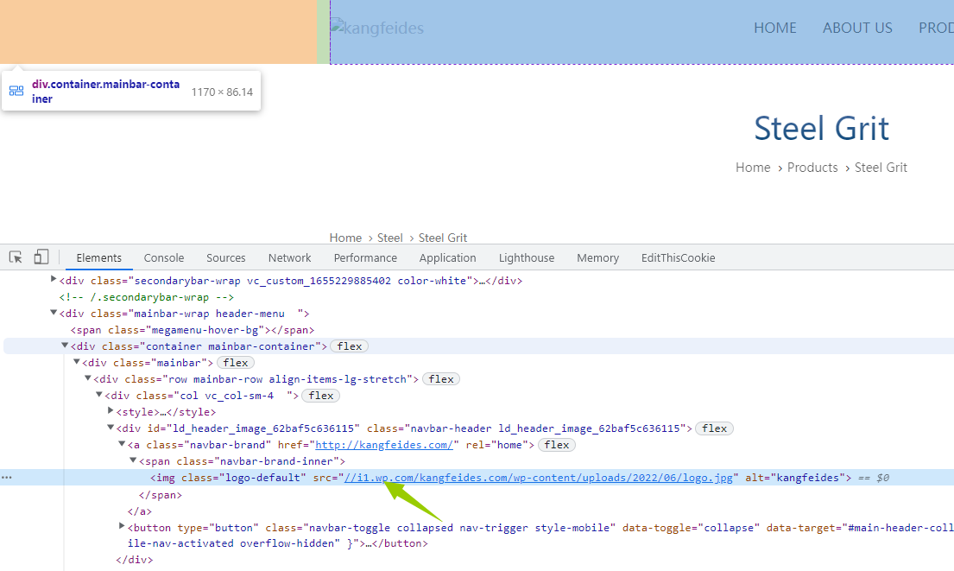This screenshot has width=954, height=571.
Task: Click the Products breadcrumb link
Action: point(812,168)
